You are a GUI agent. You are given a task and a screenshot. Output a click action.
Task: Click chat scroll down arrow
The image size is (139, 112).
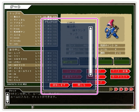click(7, 102)
